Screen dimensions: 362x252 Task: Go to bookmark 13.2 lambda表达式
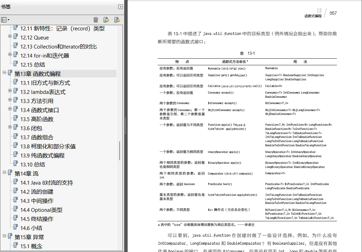point(43,92)
